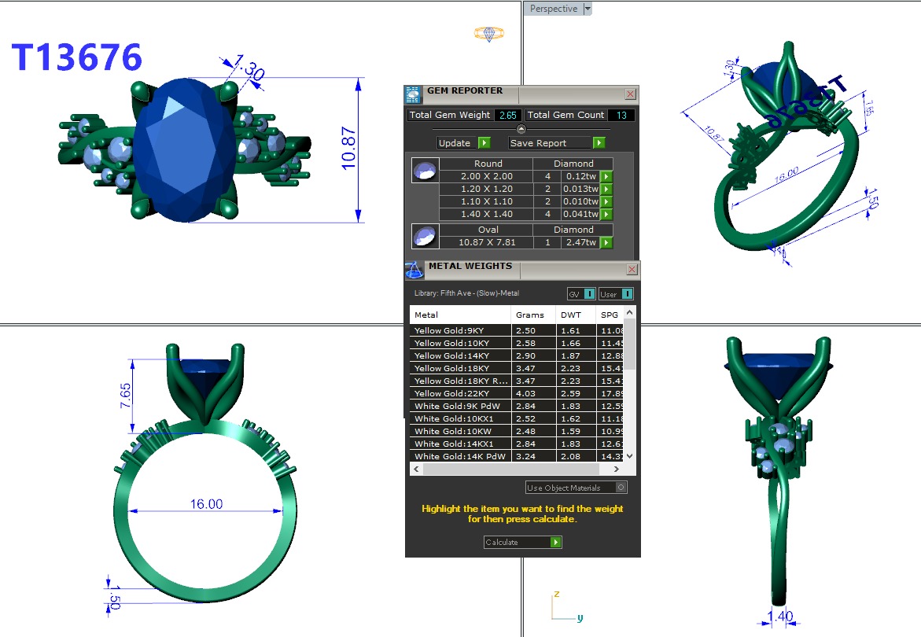This screenshot has width=921, height=637.
Task: Click green arrow for oval 2.47tw gem
Action: click(x=606, y=243)
